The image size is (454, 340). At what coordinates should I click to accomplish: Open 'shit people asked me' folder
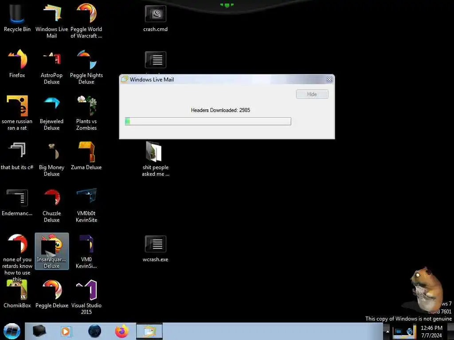(x=156, y=159)
